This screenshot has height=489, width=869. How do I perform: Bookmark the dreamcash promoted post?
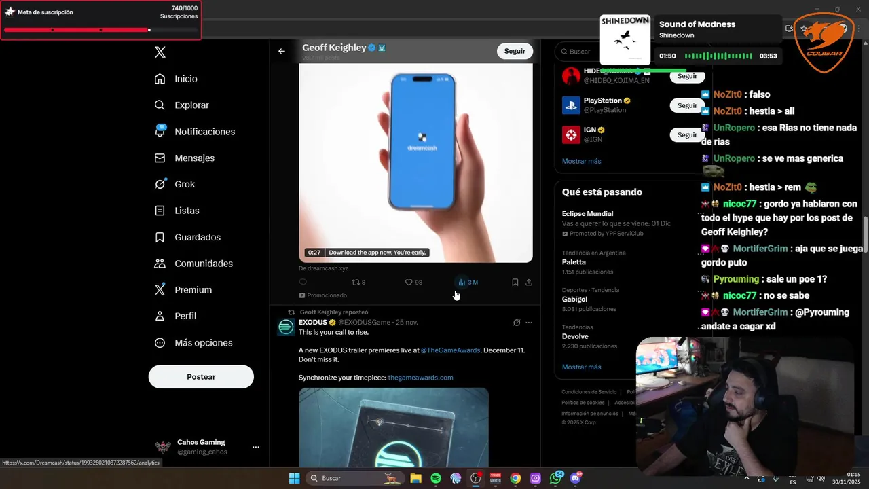coord(515,282)
